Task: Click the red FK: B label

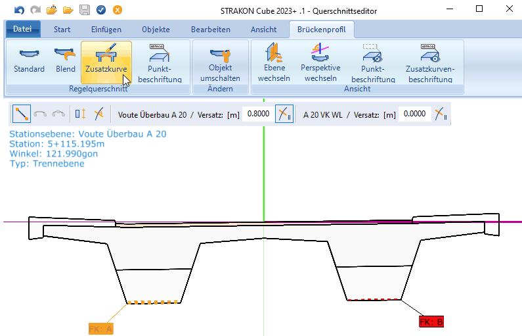Action: tap(431, 322)
